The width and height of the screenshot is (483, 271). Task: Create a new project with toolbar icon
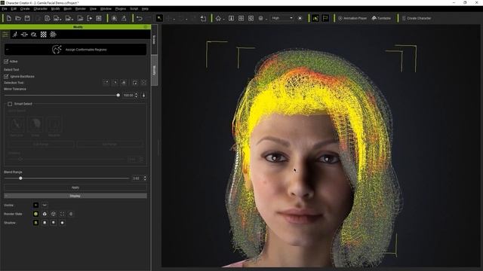click(x=8, y=18)
